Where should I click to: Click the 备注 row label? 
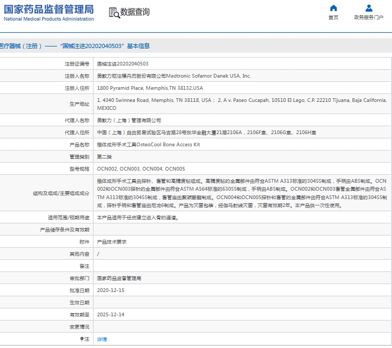(84, 266)
